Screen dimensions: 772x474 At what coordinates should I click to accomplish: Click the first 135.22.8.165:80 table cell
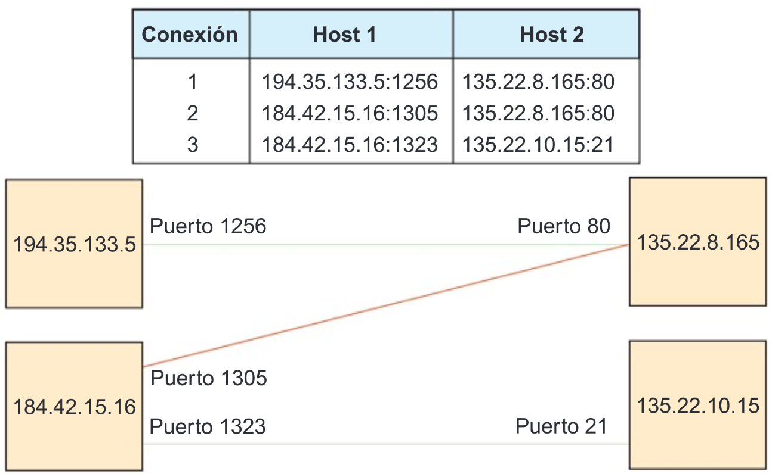(x=538, y=82)
